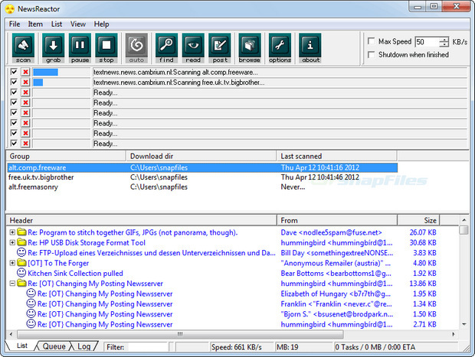
Task: Open the Help menu
Action: [101, 24]
